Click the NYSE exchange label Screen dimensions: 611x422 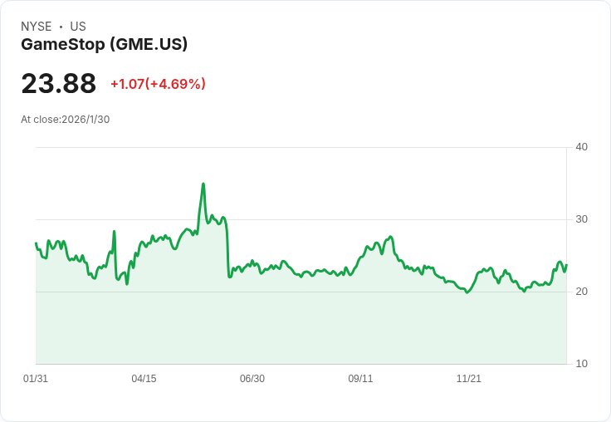click(36, 27)
